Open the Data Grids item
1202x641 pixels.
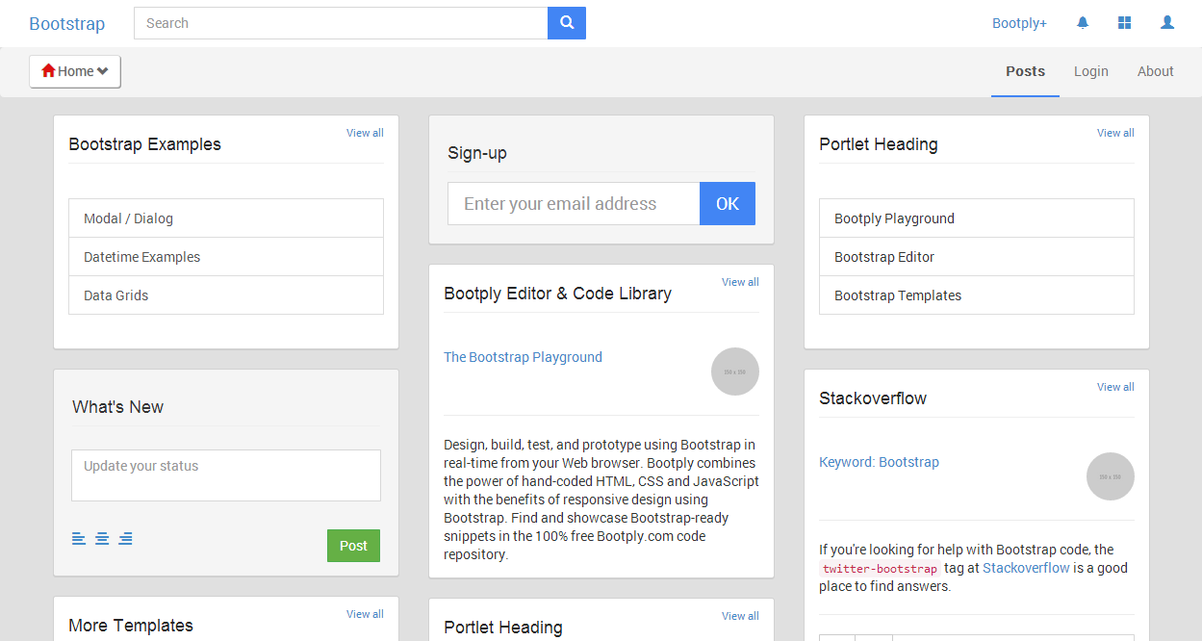tap(226, 295)
